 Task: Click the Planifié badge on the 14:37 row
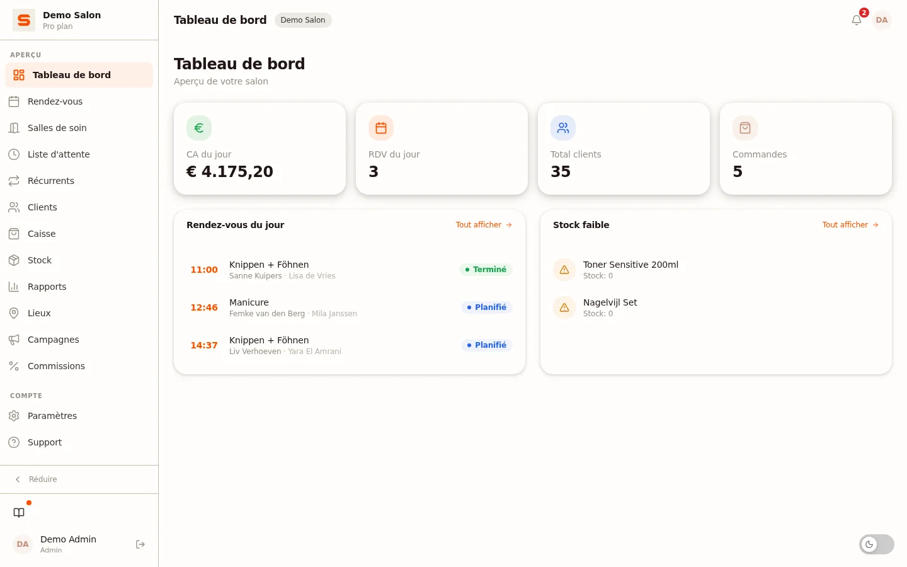tap(487, 345)
